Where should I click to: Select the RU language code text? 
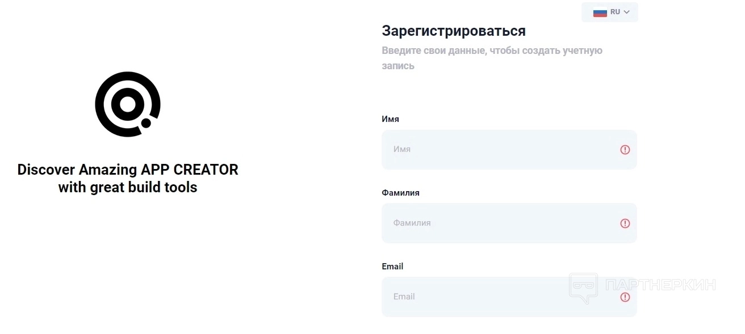[x=615, y=12]
